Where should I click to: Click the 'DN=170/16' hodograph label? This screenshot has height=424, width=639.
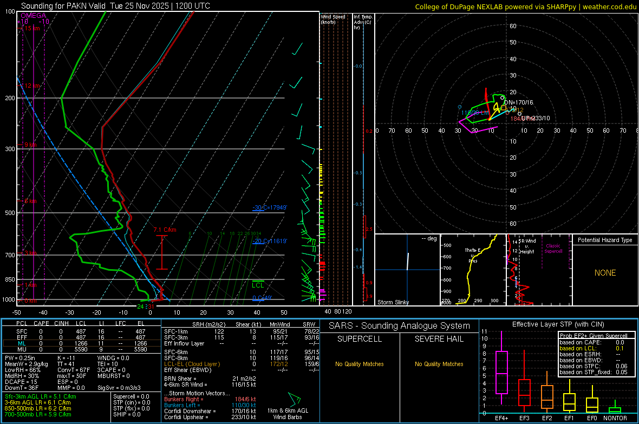tap(518, 102)
